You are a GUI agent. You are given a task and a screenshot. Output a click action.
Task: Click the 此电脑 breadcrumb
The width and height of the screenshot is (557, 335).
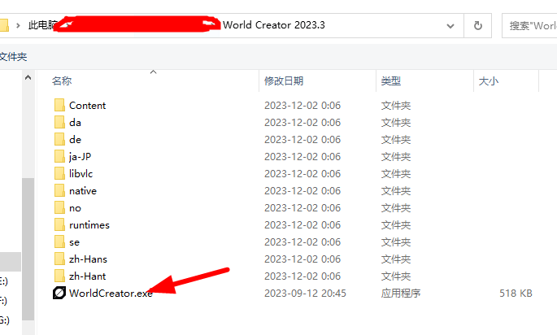[42, 25]
